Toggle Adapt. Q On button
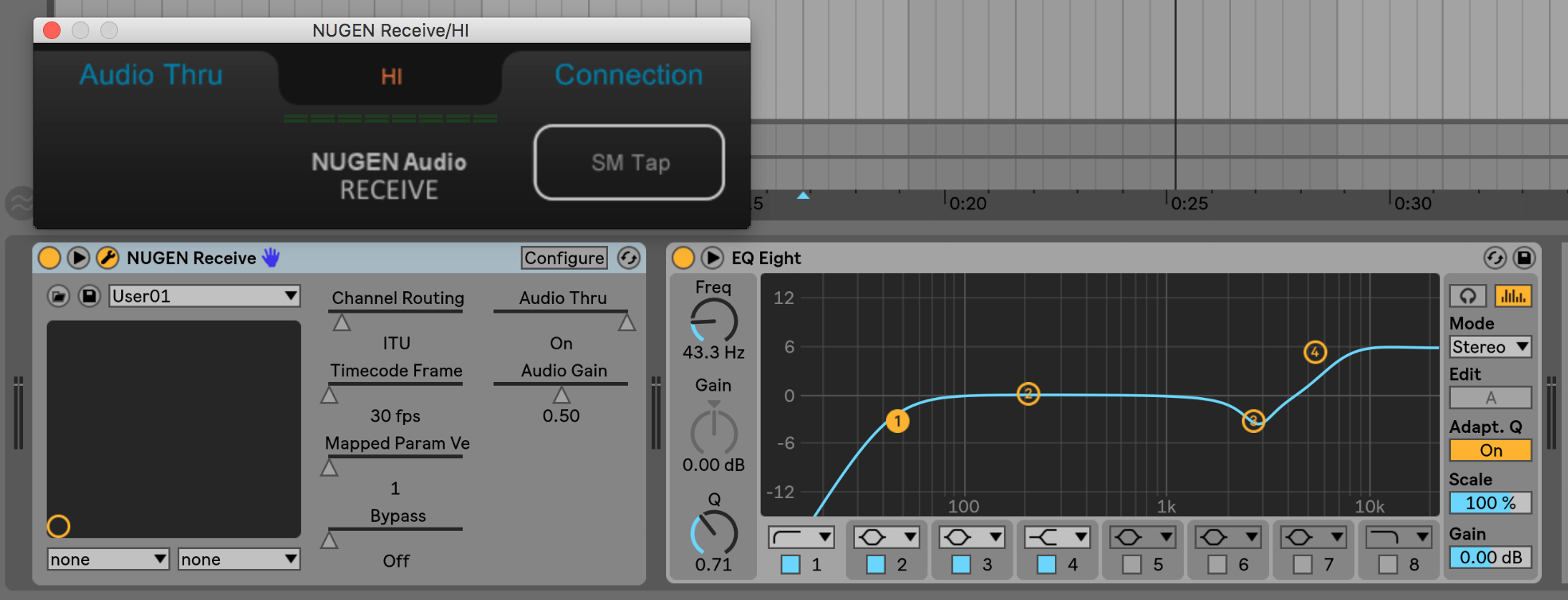The width and height of the screenshot is (1568, 600). (1490, 450)
